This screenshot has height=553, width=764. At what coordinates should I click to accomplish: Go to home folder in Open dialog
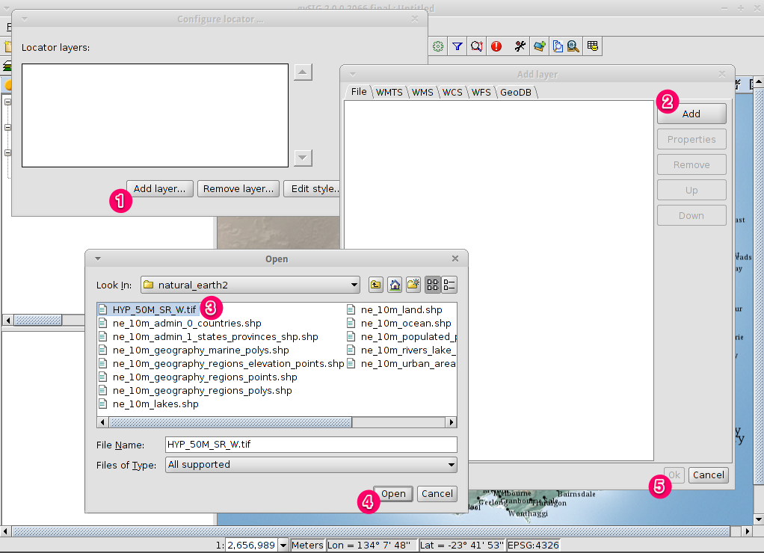coord(395,285)
